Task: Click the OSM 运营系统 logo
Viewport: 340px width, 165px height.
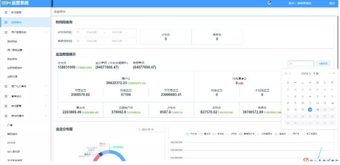Action: pyautogui.click(x=15, y=3)
